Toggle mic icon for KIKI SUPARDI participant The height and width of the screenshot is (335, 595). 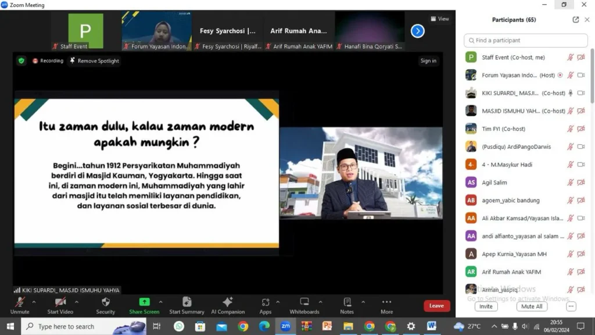click(570, 93)
